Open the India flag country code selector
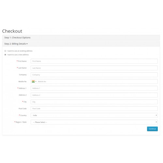The image size is (163, 163). point(34,81)
